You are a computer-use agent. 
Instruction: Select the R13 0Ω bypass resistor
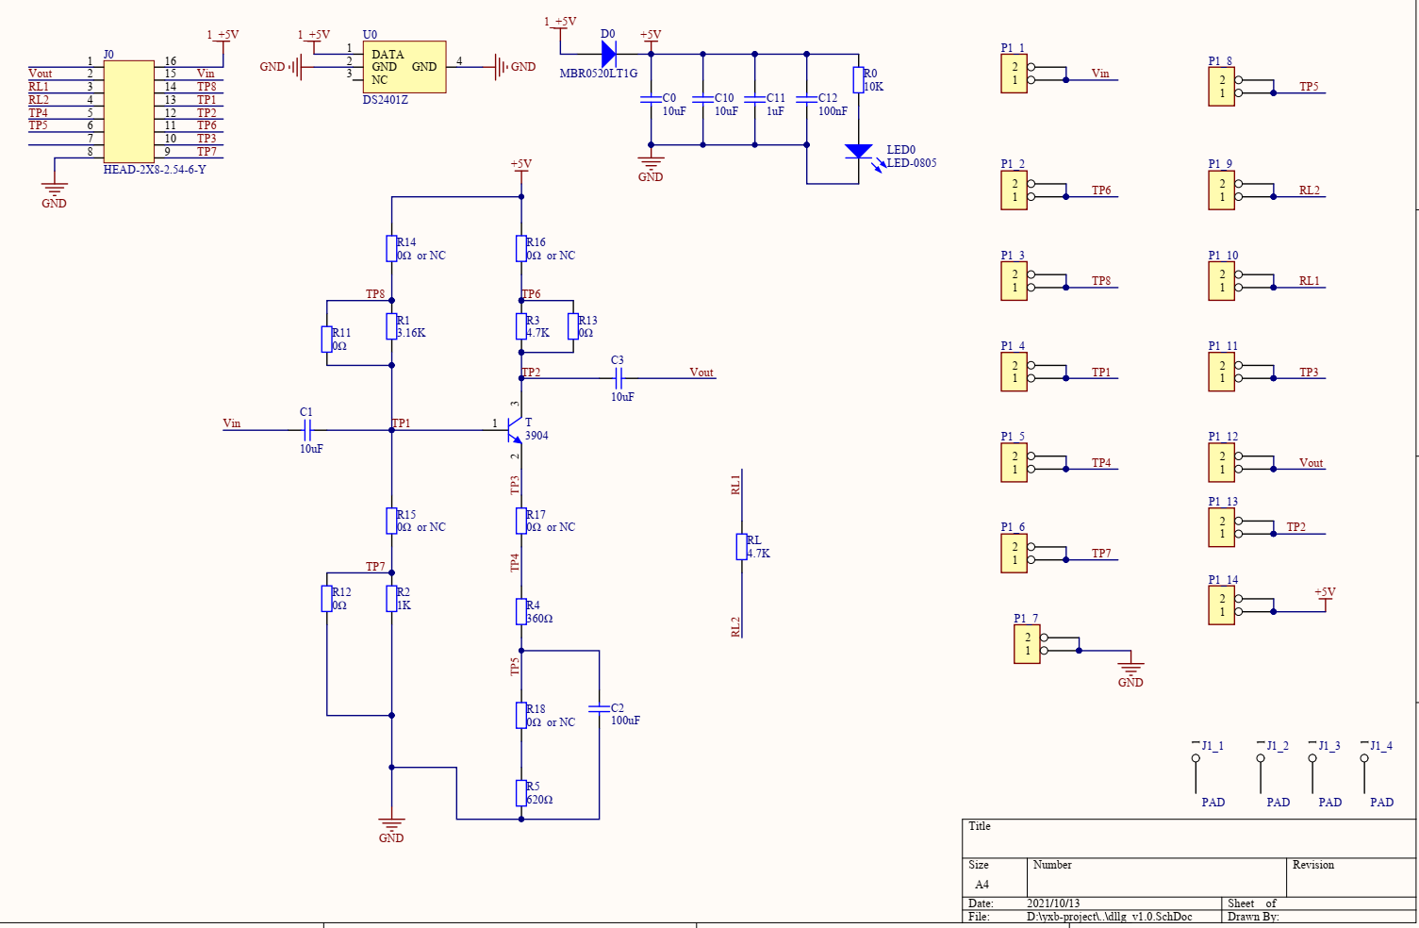point(573,326)
